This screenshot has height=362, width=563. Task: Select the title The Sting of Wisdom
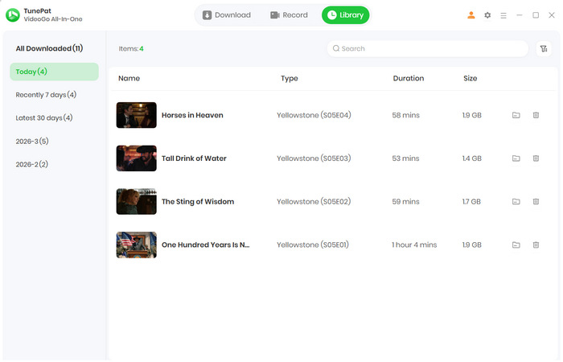point(198,201)
